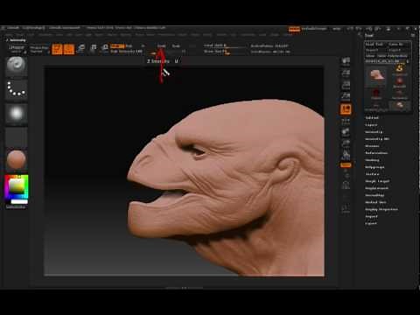Expand the Texture subpalette
420x315 pixels.
pos(372,174)
